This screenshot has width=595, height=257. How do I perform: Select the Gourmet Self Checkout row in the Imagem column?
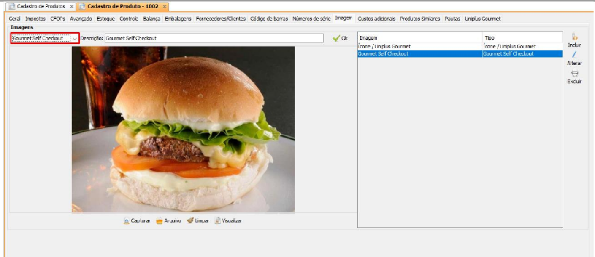point(420,54)
